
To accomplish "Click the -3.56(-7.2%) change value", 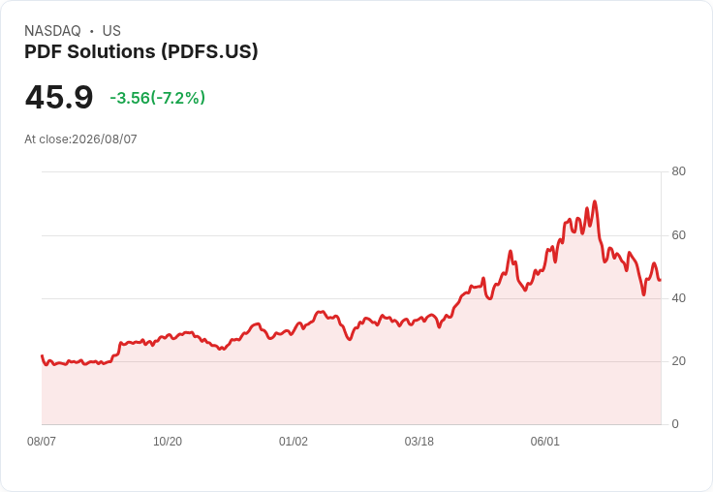I will pos(157,98).
